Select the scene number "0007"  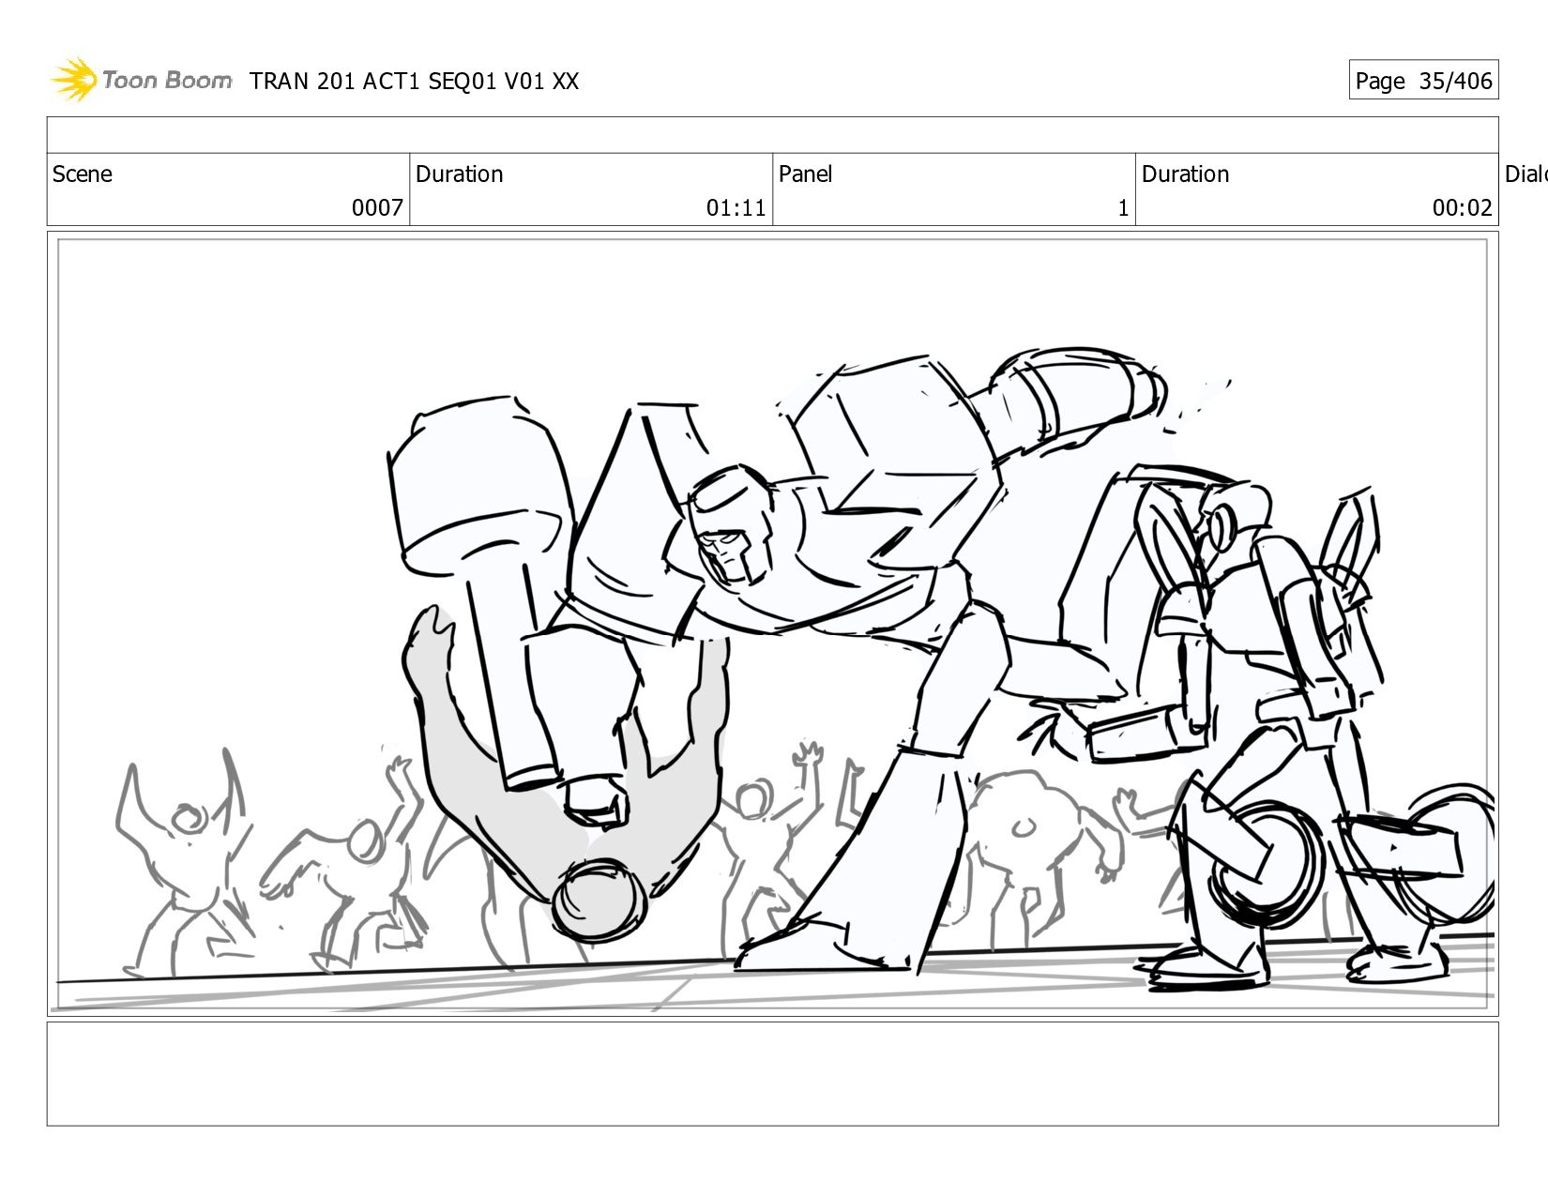pyautogui.click(x=377, y=208)
